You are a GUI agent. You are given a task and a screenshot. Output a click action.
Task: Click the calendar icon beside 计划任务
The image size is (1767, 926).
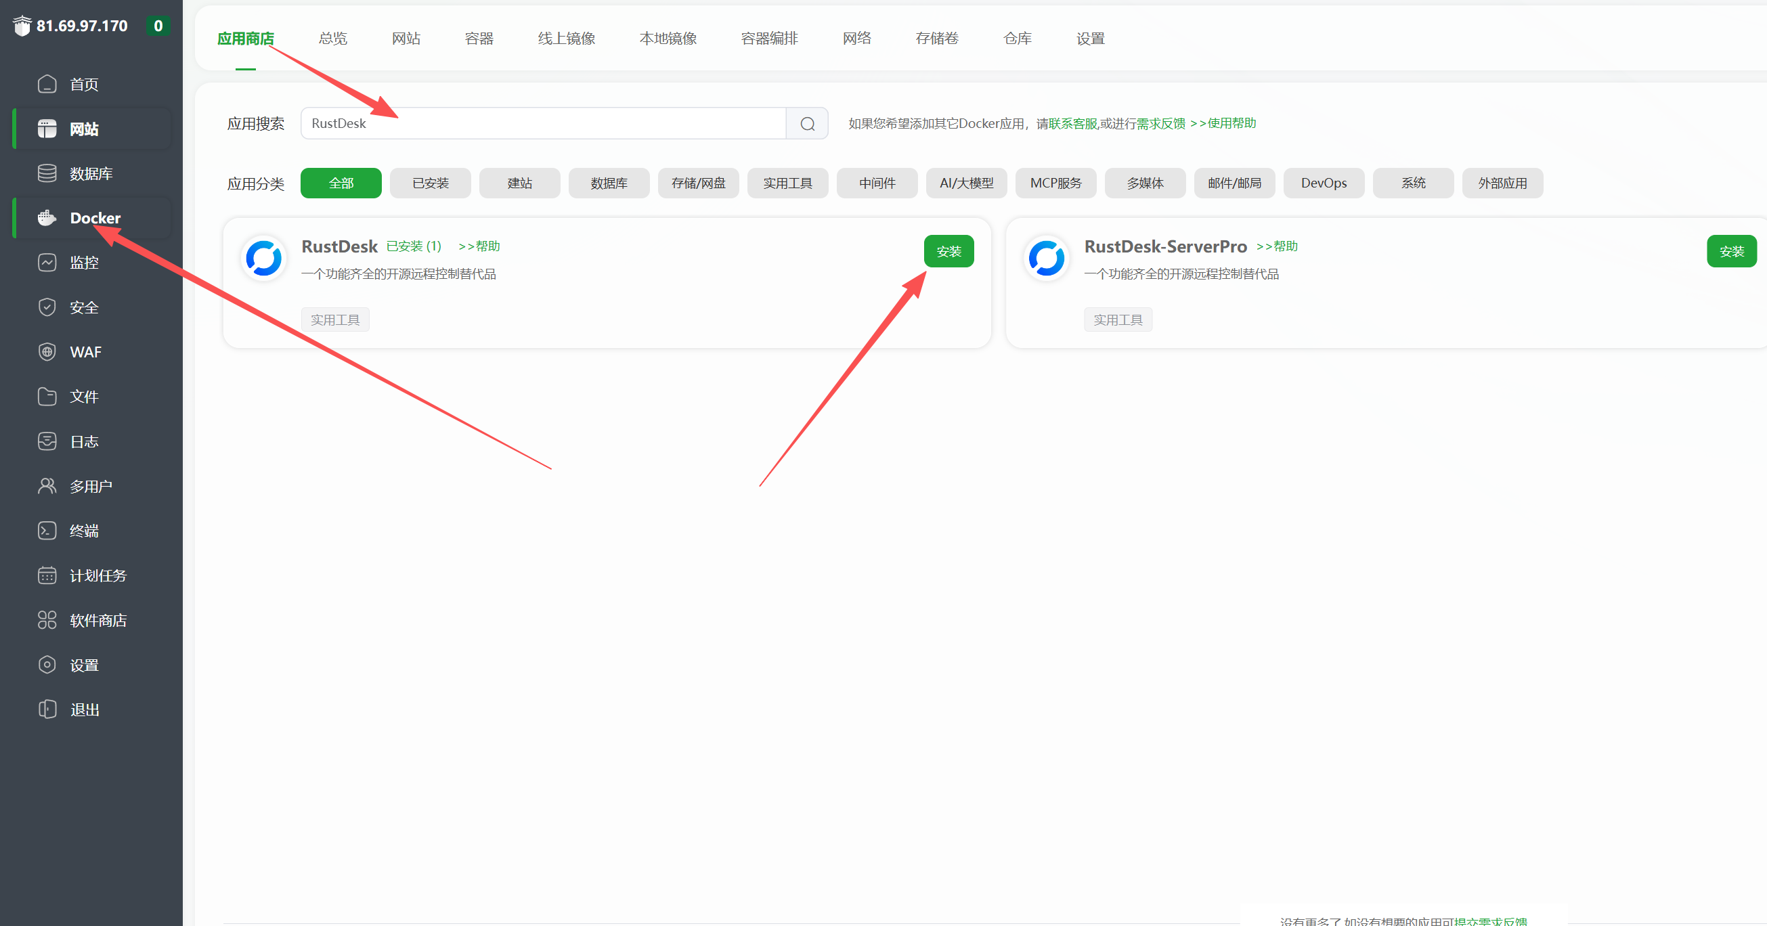point(47,575)
